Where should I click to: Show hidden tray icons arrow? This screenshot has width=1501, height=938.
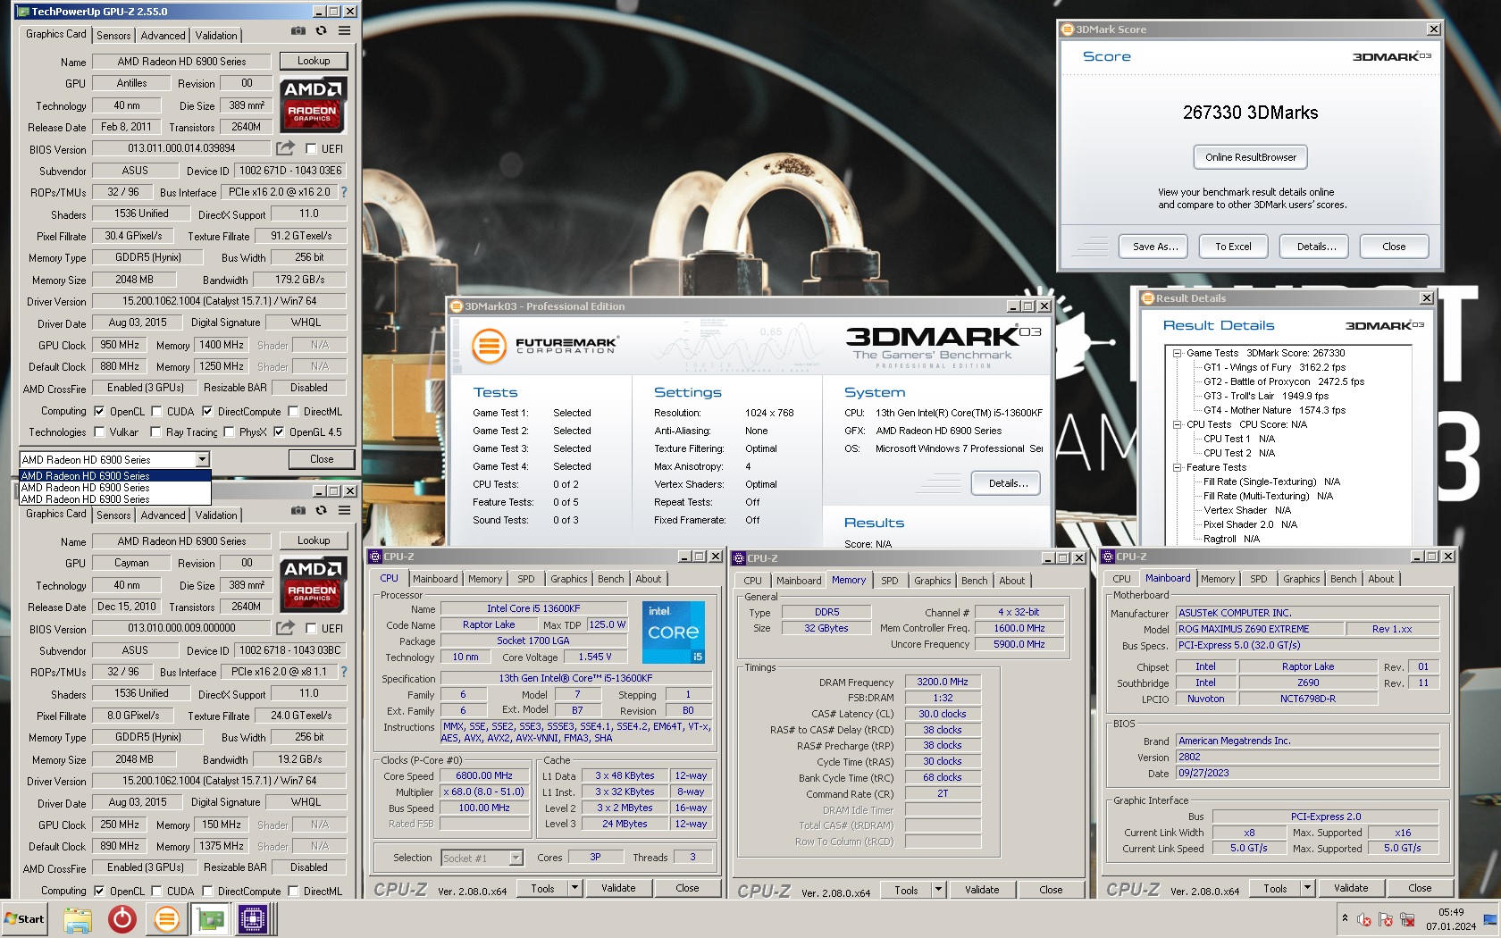[x=1345, y=919]
